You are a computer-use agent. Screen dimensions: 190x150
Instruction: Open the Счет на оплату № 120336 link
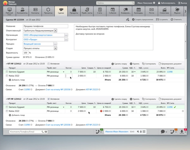pyautogui.click(x=58, y=89)
